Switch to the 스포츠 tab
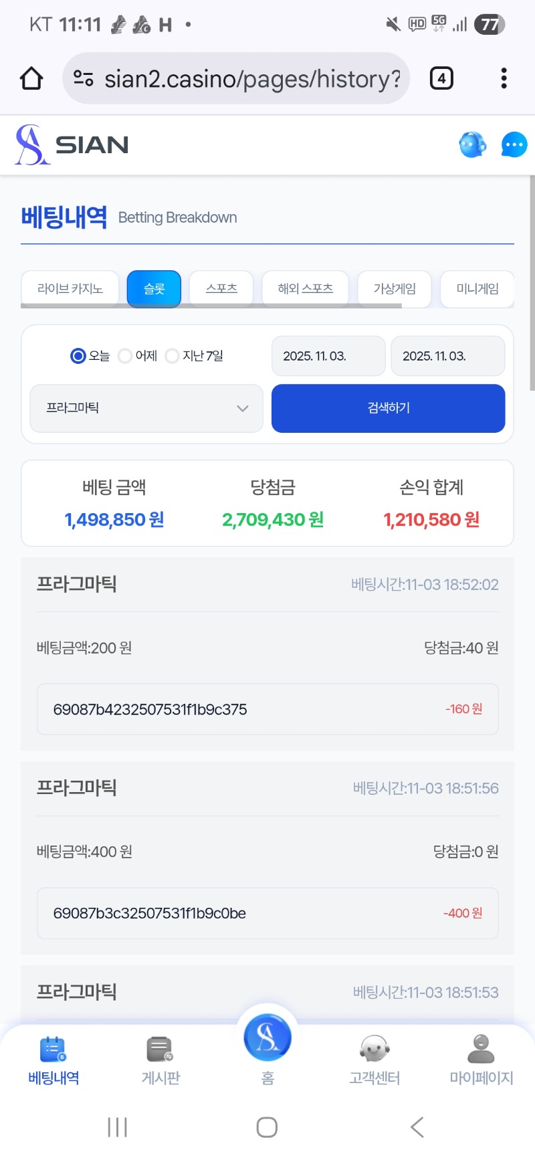535x1160 pixels. pyautogui.click(x=221, y=288)
